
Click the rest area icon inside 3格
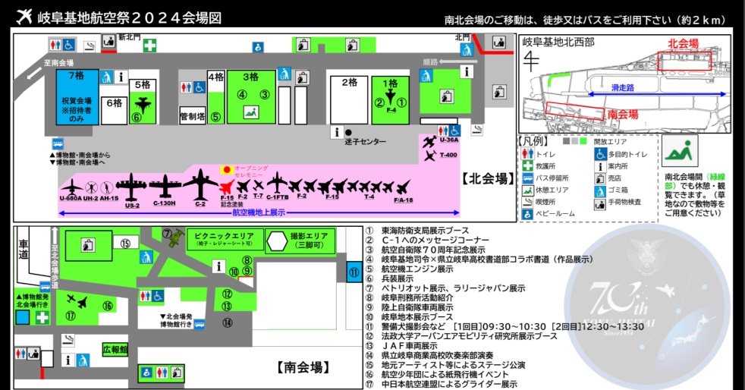[250, 112]
